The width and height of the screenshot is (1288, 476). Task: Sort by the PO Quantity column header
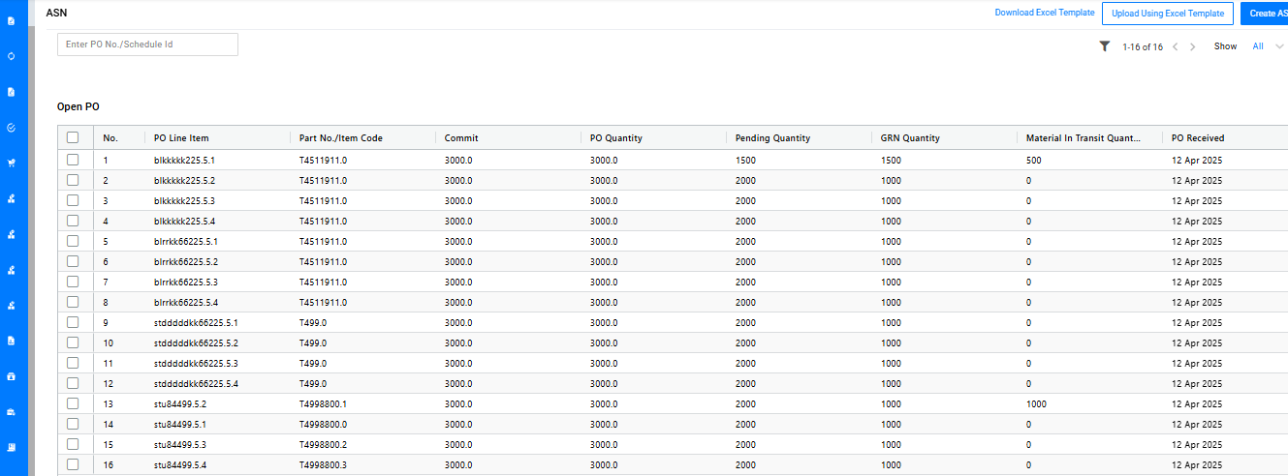coord(615,138)
